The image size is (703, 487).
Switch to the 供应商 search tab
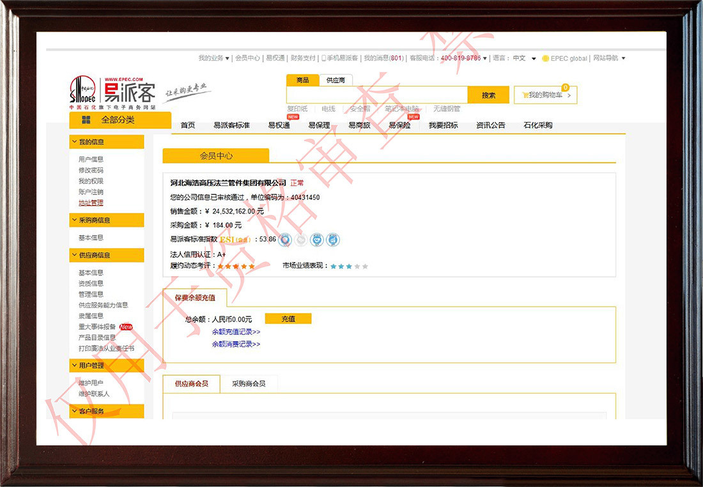pos(336,81)
